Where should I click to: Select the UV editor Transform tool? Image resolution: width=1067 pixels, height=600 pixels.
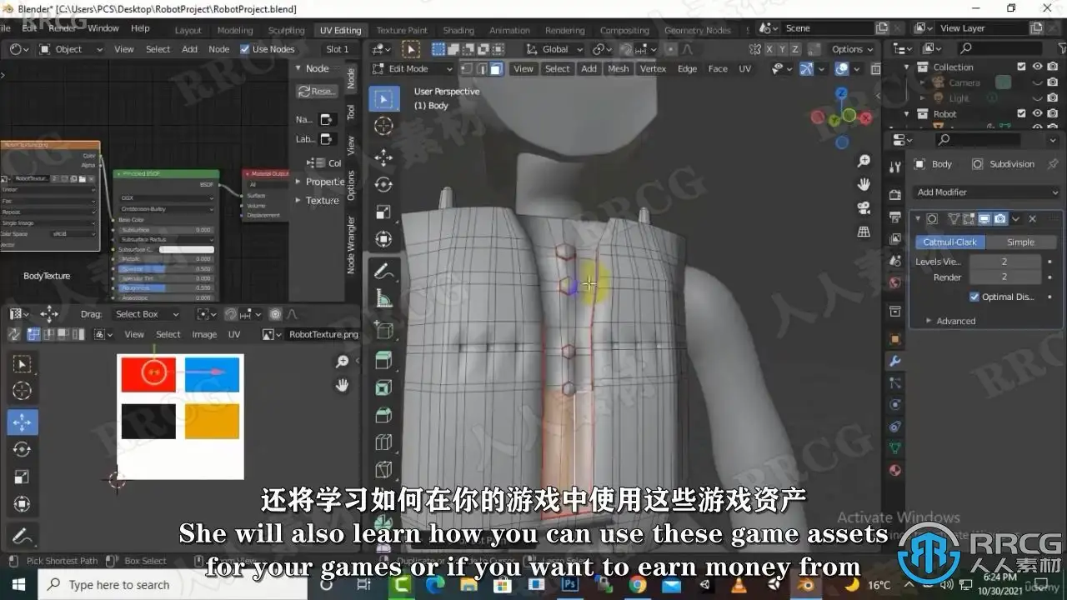23,504
